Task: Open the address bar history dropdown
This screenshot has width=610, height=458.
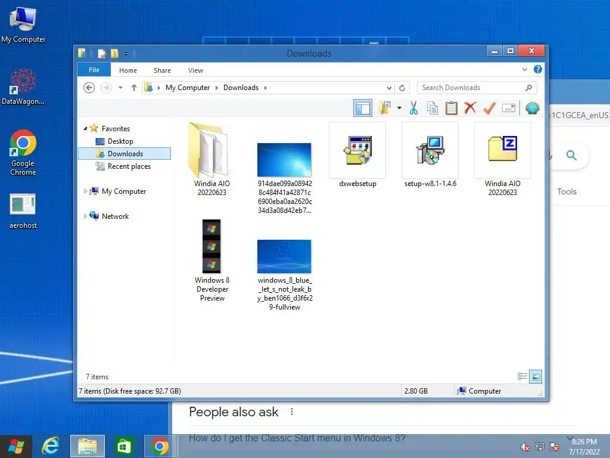Action: pyautogui.click(x=389, y=88)
